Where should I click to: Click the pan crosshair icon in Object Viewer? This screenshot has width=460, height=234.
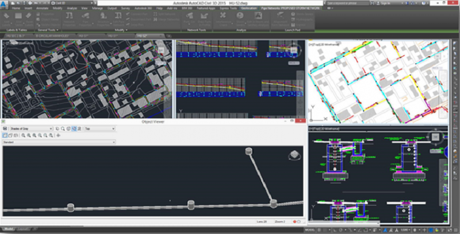click(x=58, y=135)
